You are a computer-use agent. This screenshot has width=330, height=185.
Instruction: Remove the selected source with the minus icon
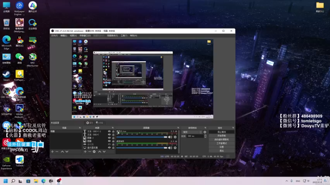pos(90,151)
